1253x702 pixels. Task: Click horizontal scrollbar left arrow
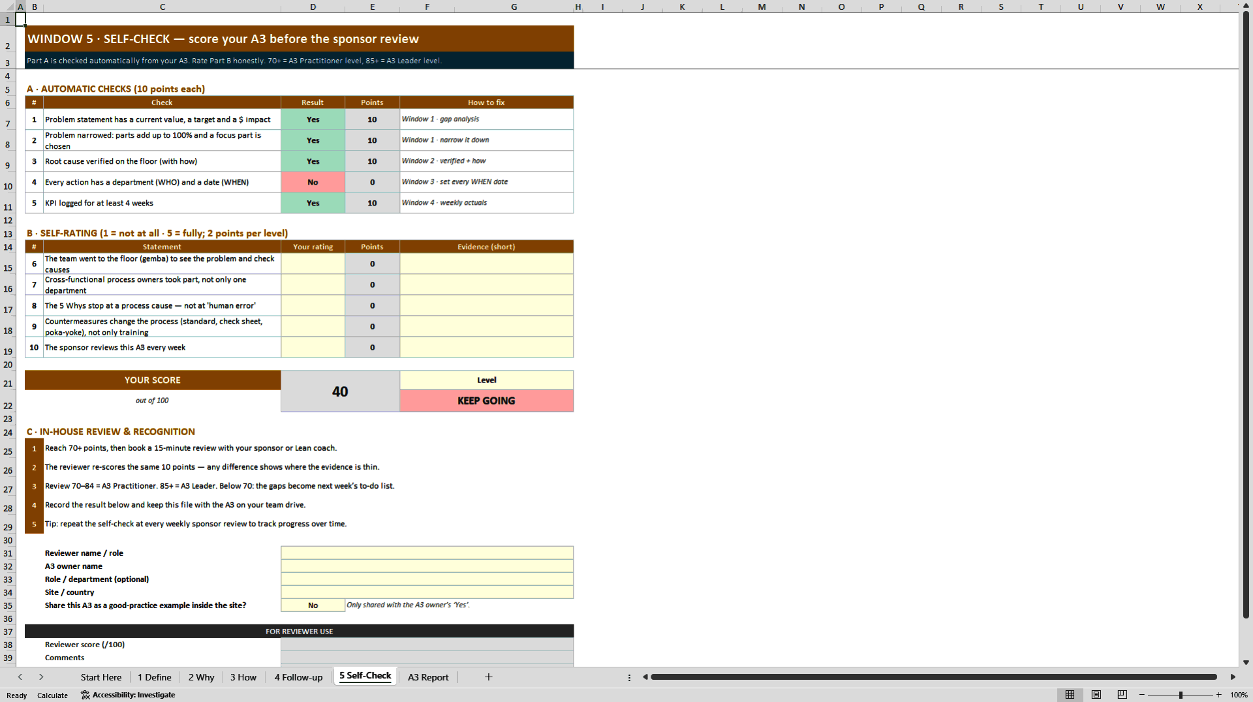coord(645,677)
